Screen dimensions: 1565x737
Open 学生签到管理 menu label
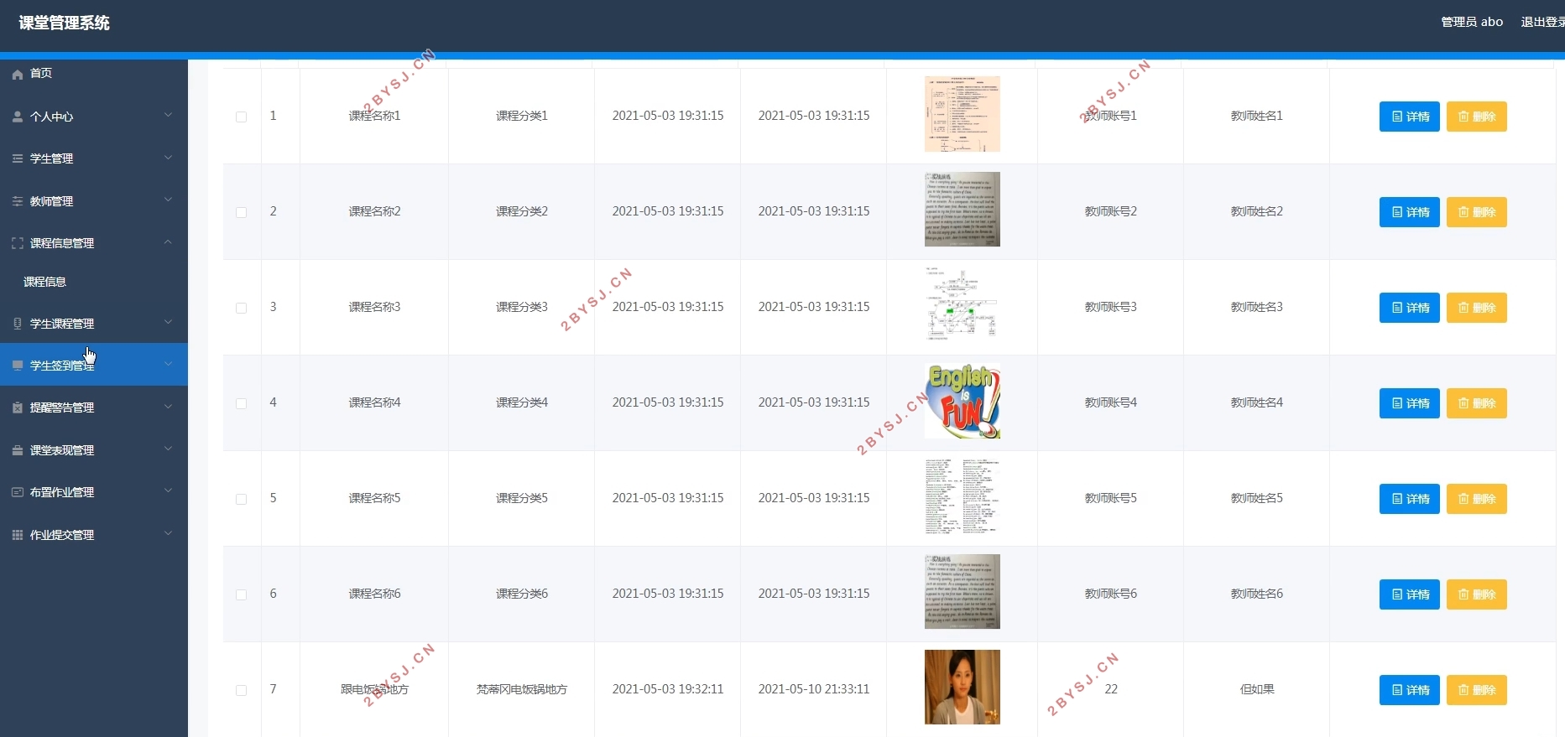tap(62, 366)
